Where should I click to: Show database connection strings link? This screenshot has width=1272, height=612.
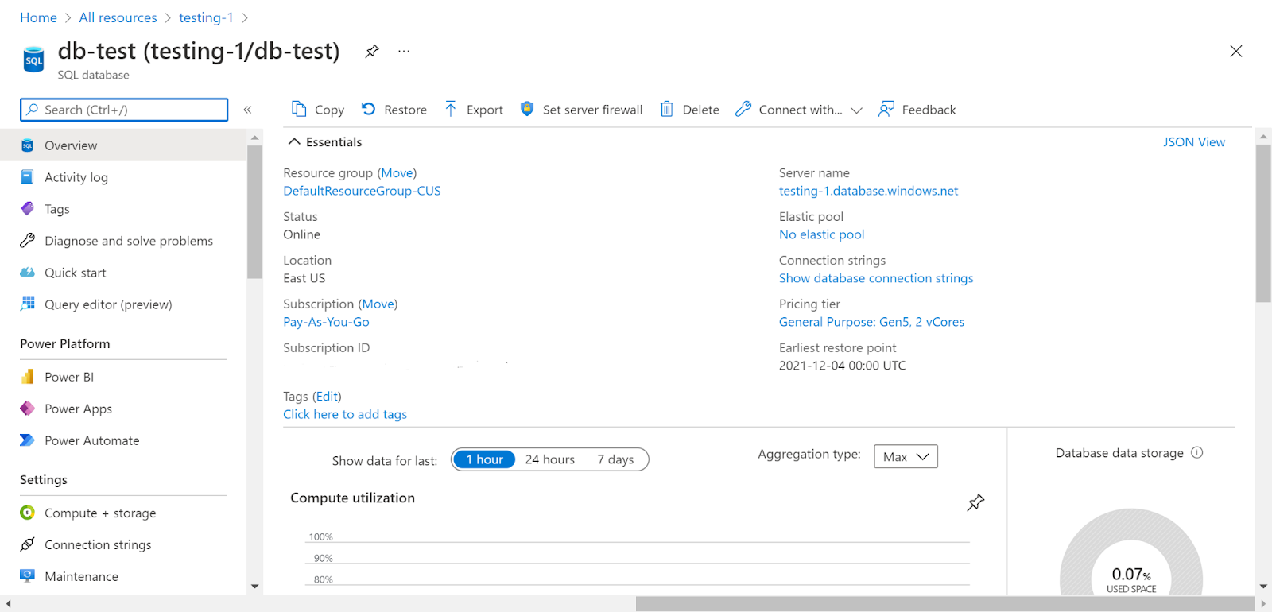(875, 278)
